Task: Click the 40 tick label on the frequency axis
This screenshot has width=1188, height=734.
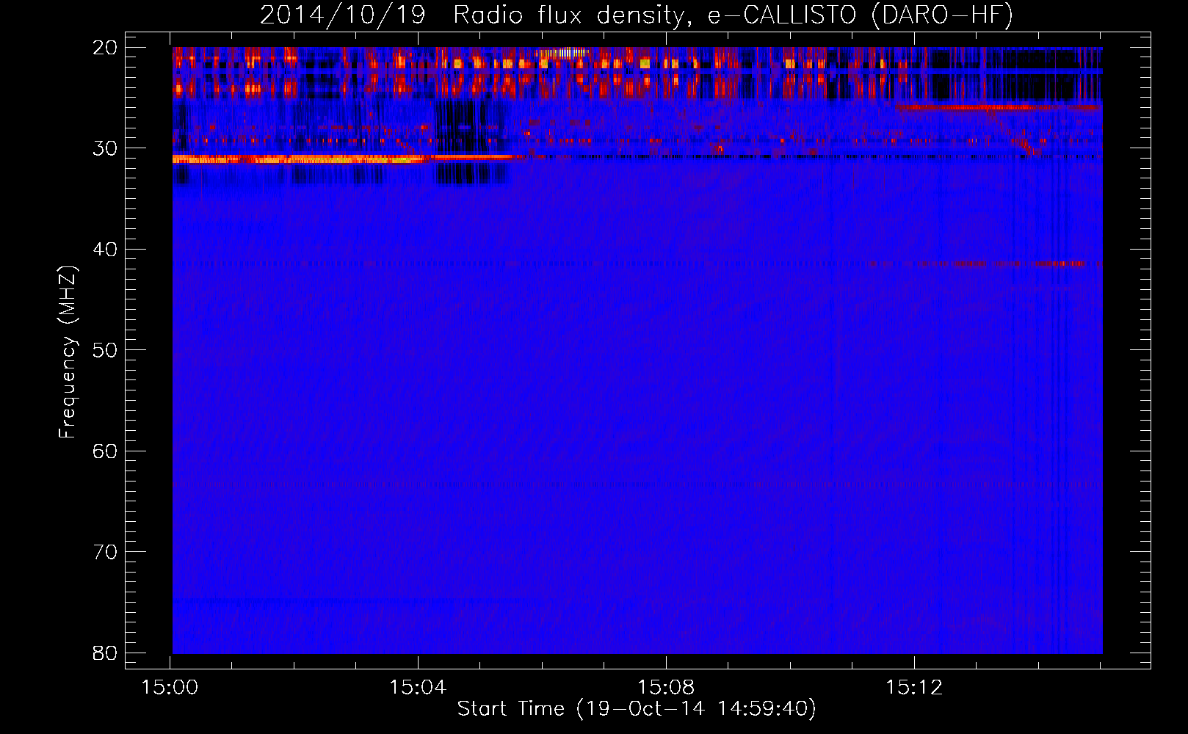Action: click(x=105, y=250)
